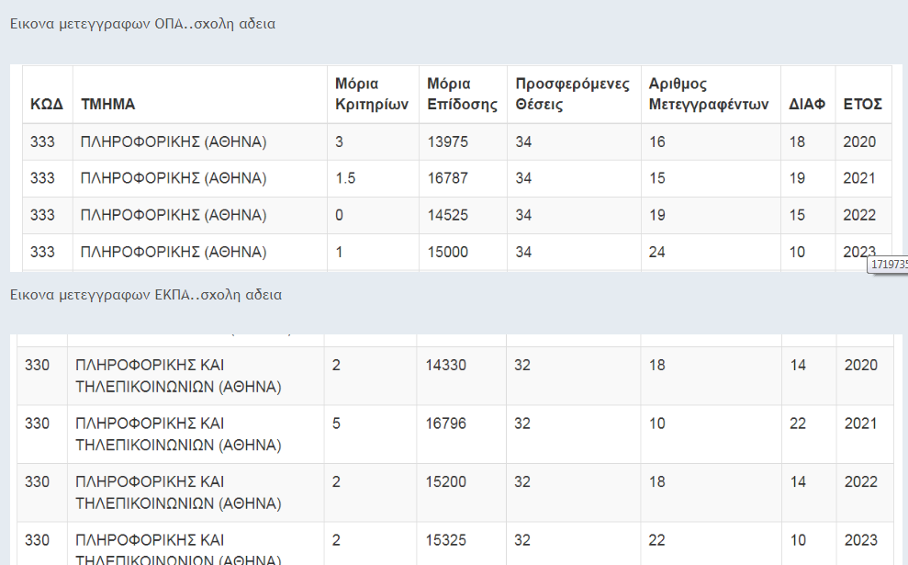Click the 1.5 criteria points cell
Image resolution: width=908 pixels, height=565 pixels.
click(345, 178)
